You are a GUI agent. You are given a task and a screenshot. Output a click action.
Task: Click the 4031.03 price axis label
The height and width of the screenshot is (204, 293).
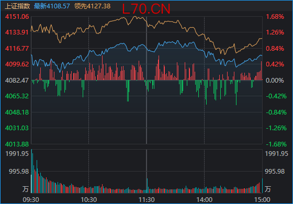[x=17, y=128]
